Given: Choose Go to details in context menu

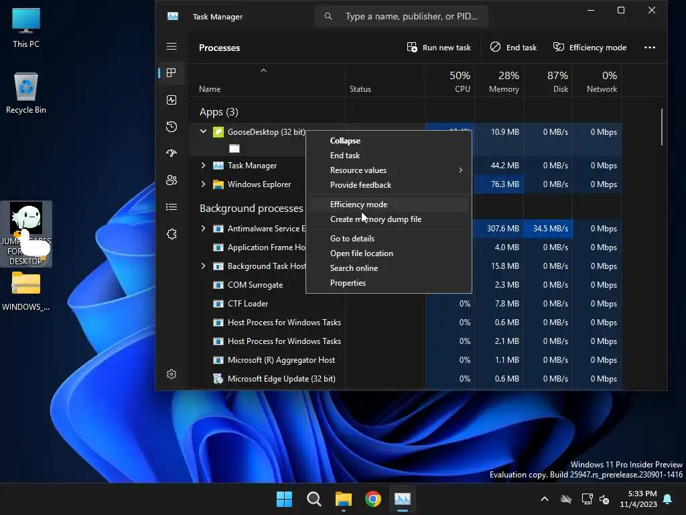Looking at the screenshot, I should pos(389,239).
